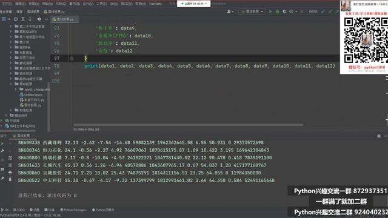Expand the 网易云音乐 folder

tap(11, 58)
